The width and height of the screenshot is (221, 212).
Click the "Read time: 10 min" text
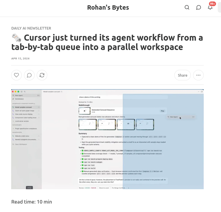pos(32,202)
